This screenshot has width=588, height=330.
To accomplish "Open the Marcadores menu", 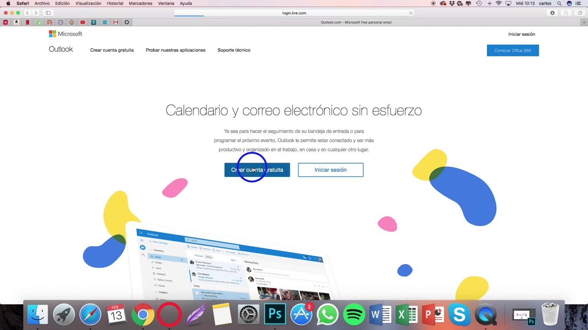I will (x=141, y=3).
